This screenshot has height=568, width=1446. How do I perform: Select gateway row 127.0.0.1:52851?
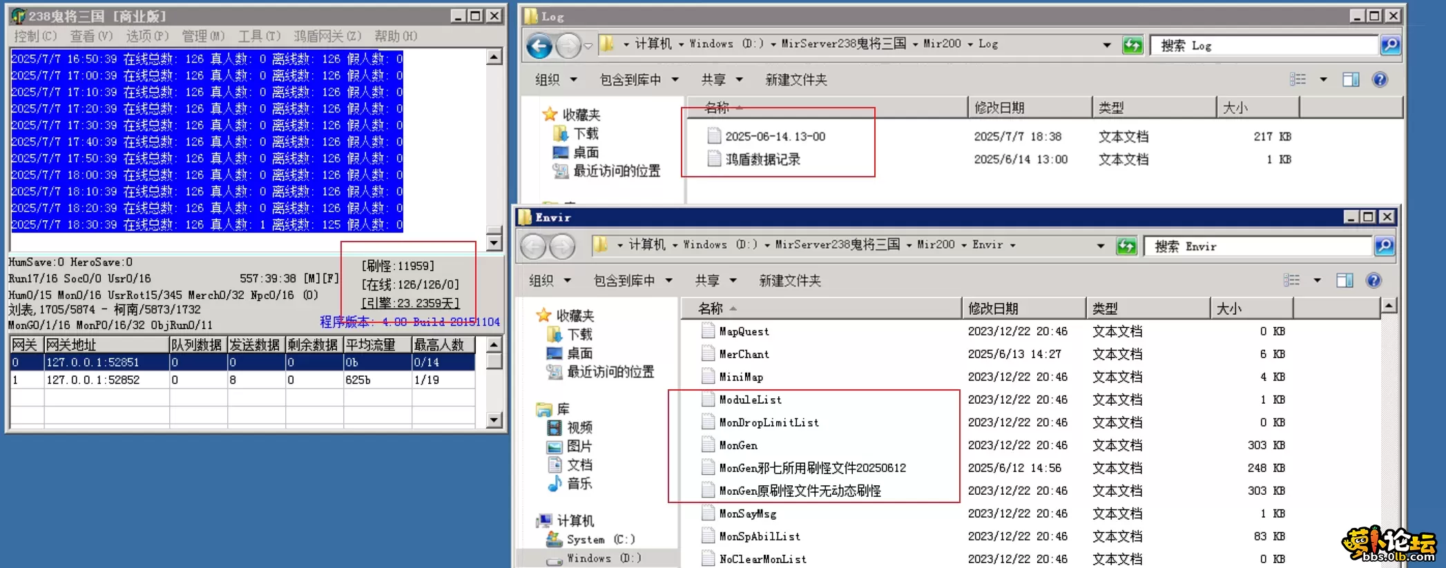pos(242,362)
